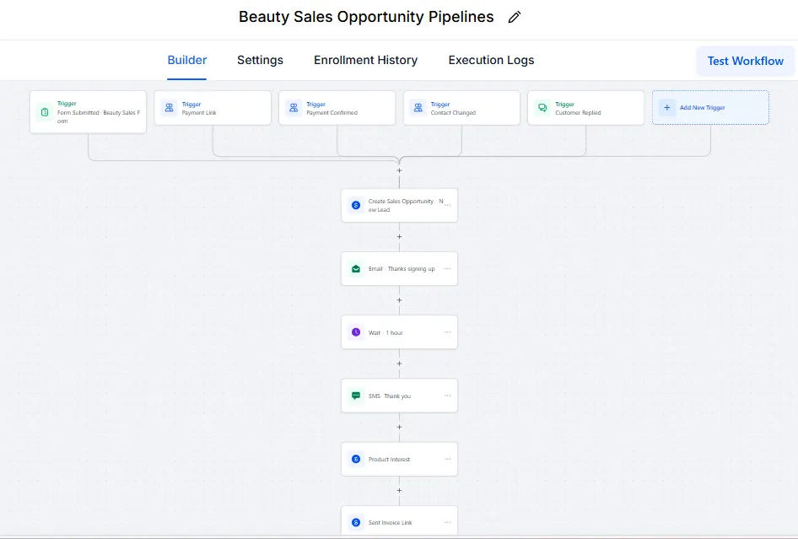Open the Product Interest step
The image size is (798, 539).
point(400,459)
